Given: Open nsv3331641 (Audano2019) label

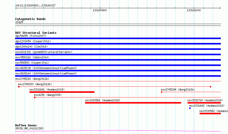Looking at the screenshot, I should (x=47, y=90).
